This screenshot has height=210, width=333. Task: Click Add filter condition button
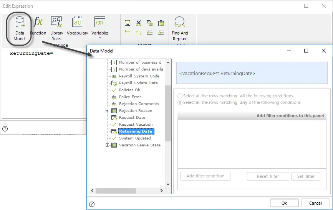click(x=205, y=176)
